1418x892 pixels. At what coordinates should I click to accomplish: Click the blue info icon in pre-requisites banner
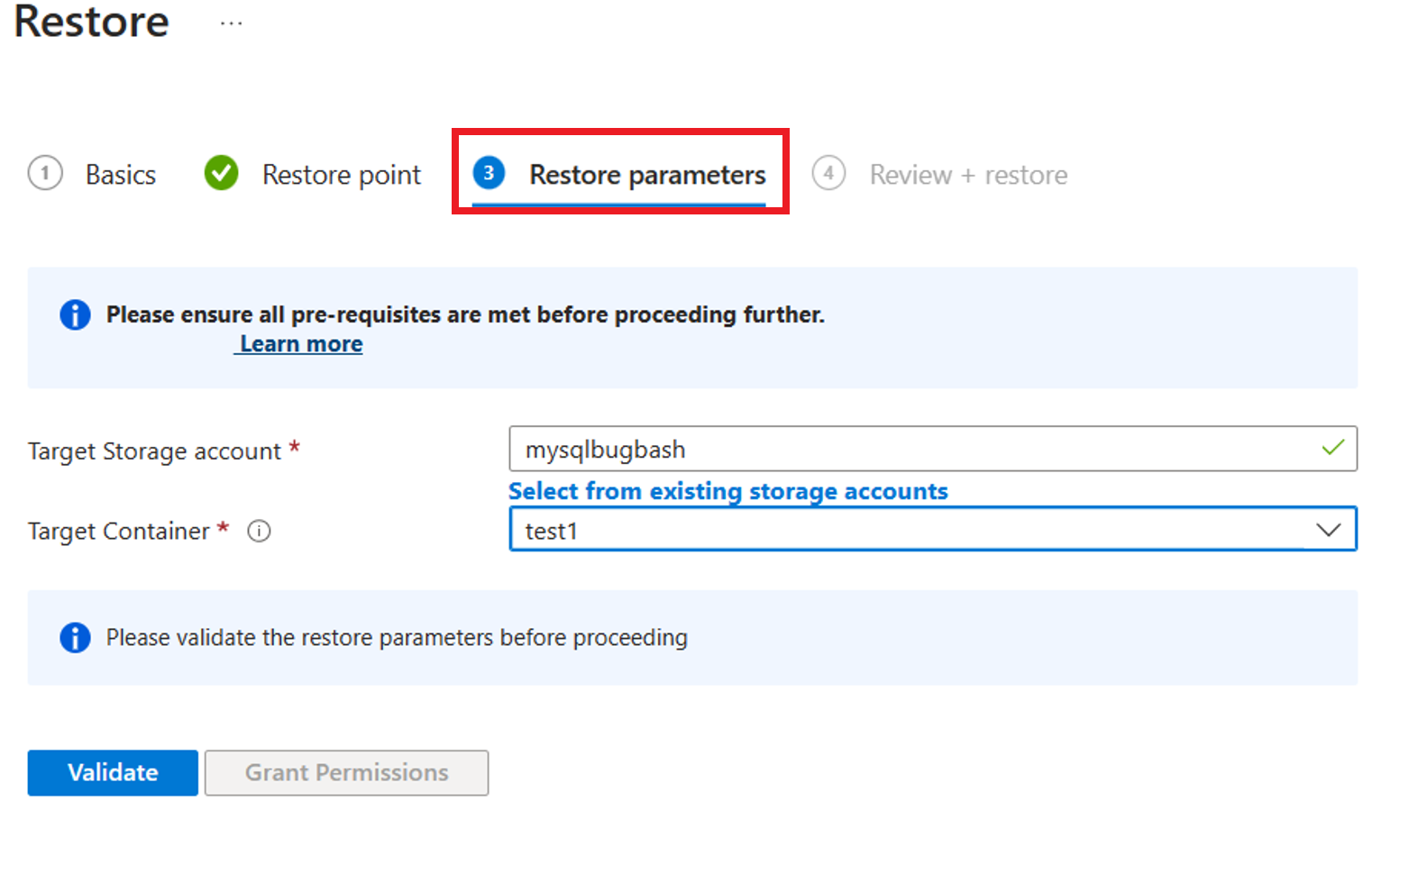coord(75,314)
